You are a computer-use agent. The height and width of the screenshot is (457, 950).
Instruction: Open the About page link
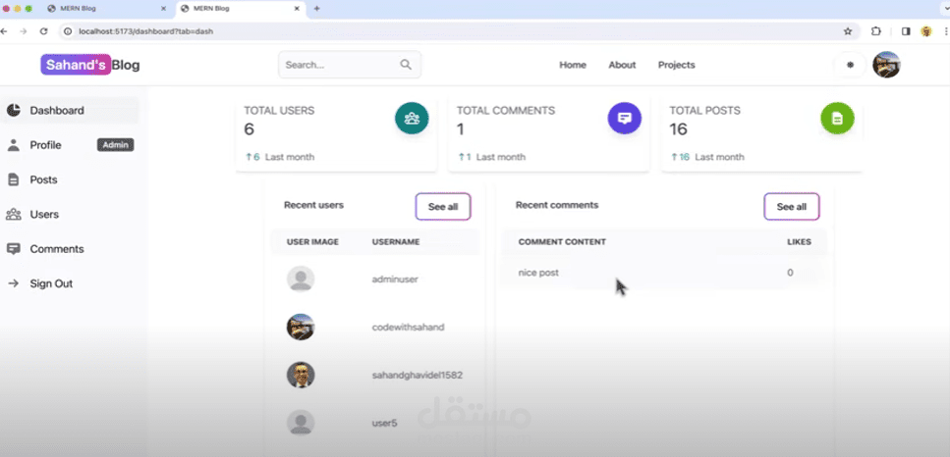[x=622, y=65]
